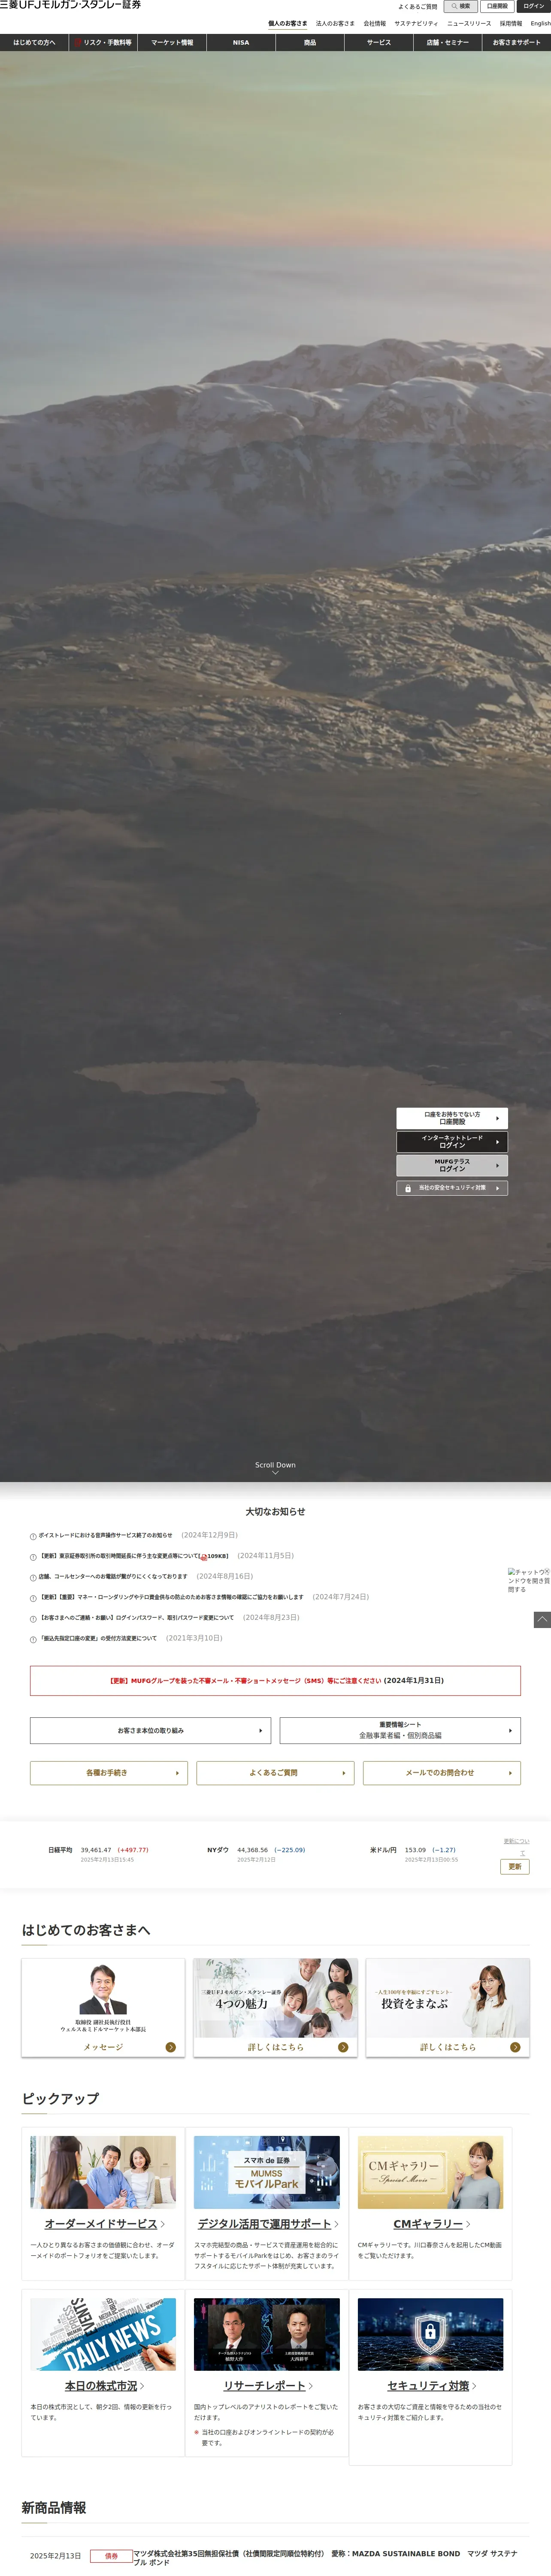Click よくあるご質問 button under notices
The height and width of the screenshot is (2576, 551).
[275, 1773]
